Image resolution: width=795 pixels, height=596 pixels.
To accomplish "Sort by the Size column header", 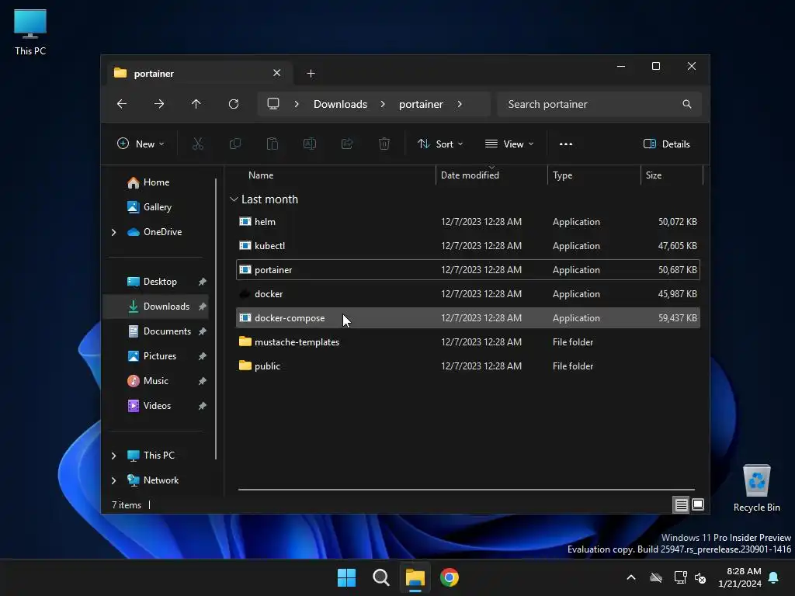I will click(x=672, y=175).
